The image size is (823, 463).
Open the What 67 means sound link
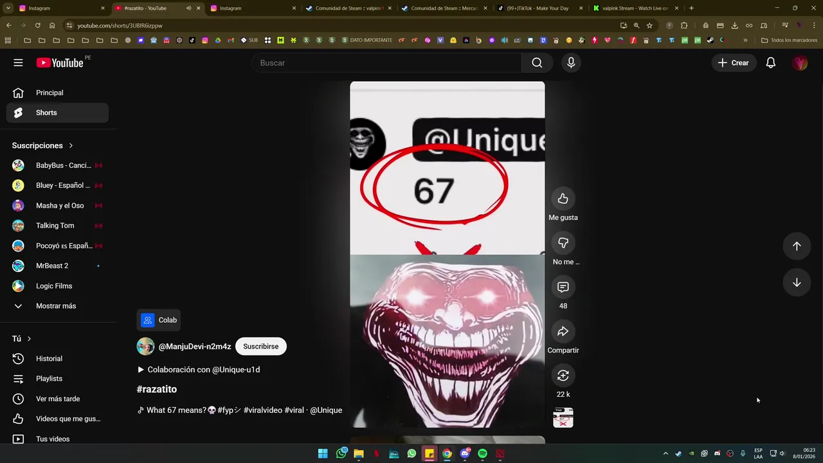pos(240,410)
